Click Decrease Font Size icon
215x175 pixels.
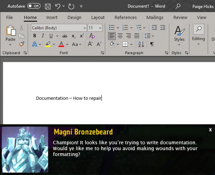(x=99, y=44)
